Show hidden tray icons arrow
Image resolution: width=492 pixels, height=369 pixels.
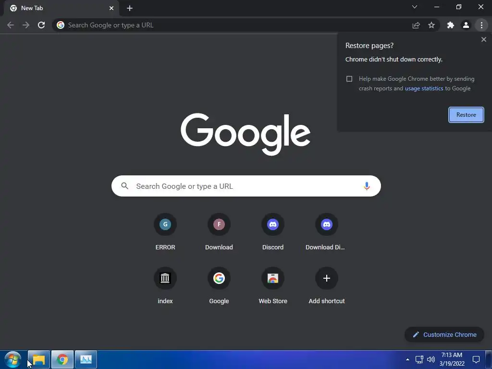407,359
